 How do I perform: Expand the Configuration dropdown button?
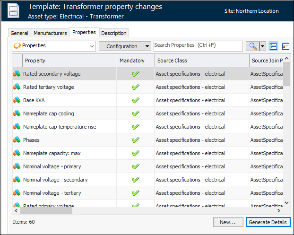(x=125, y=46)
